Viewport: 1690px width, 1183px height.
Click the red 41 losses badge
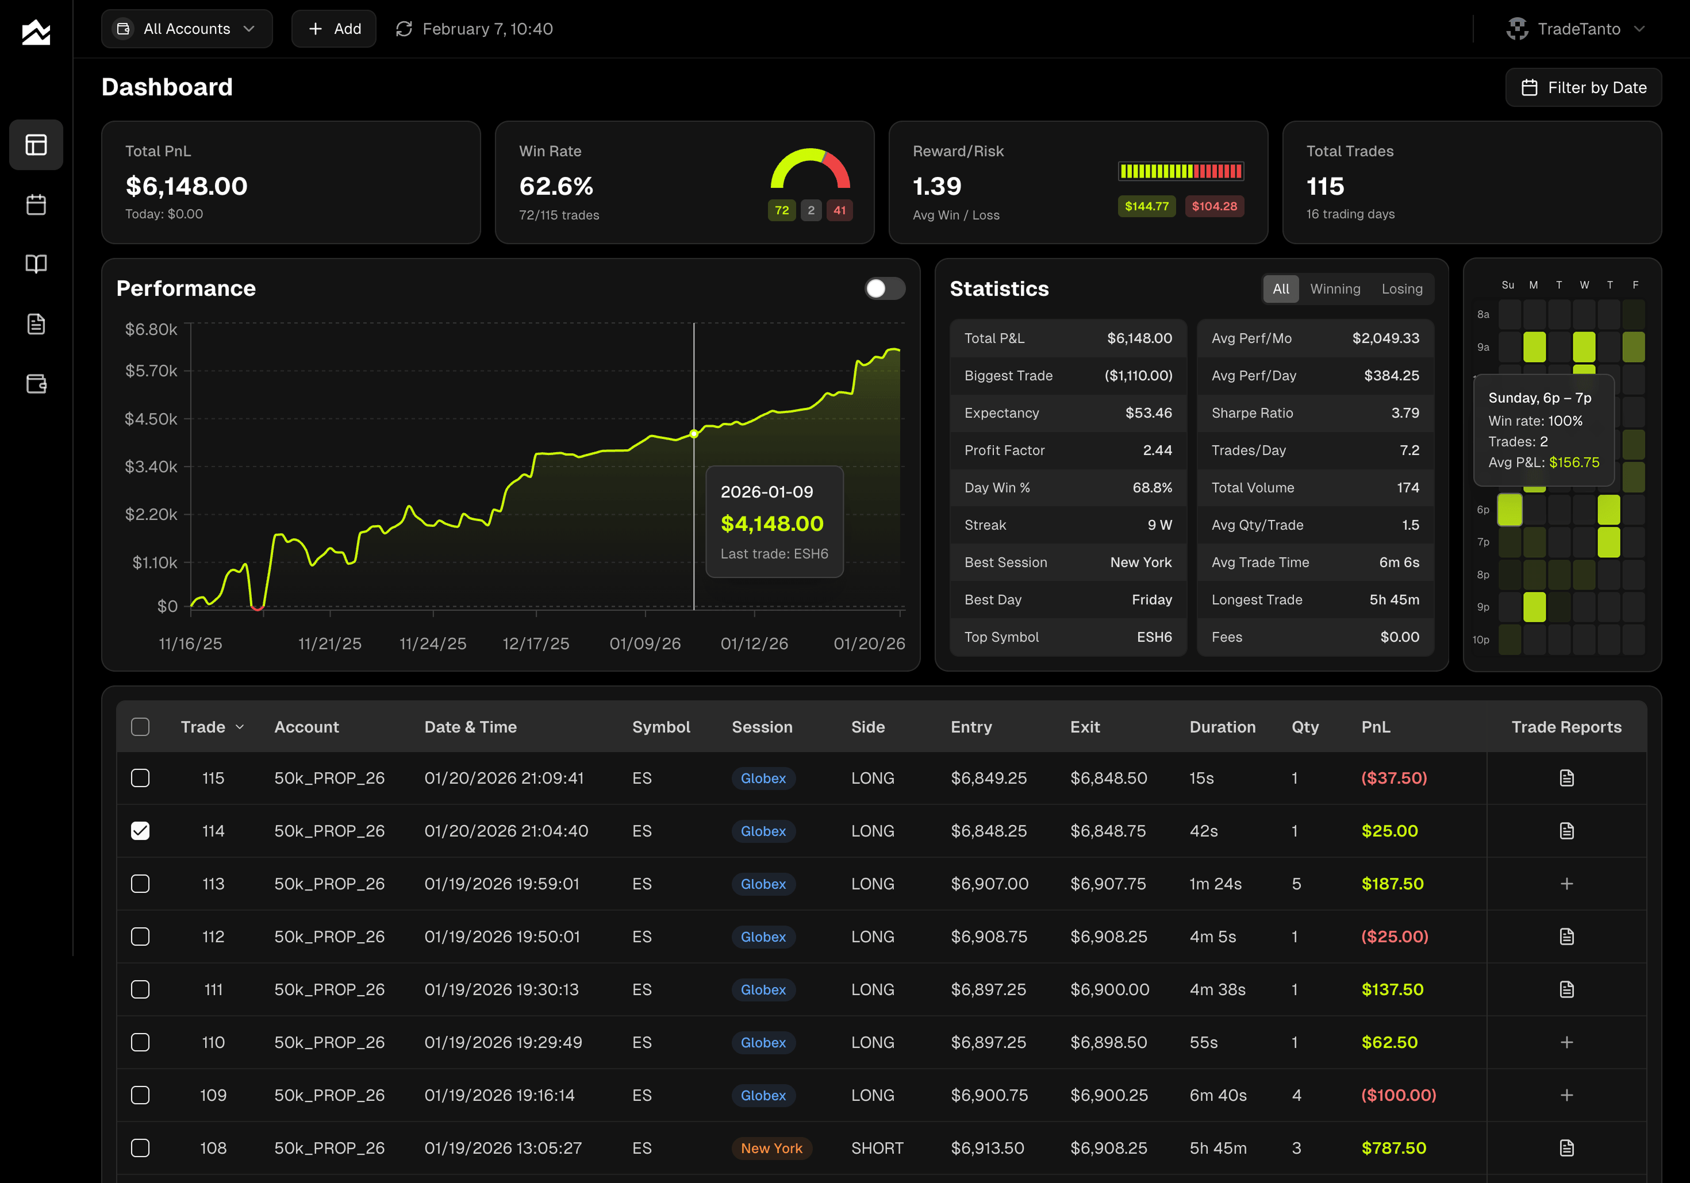839,210
